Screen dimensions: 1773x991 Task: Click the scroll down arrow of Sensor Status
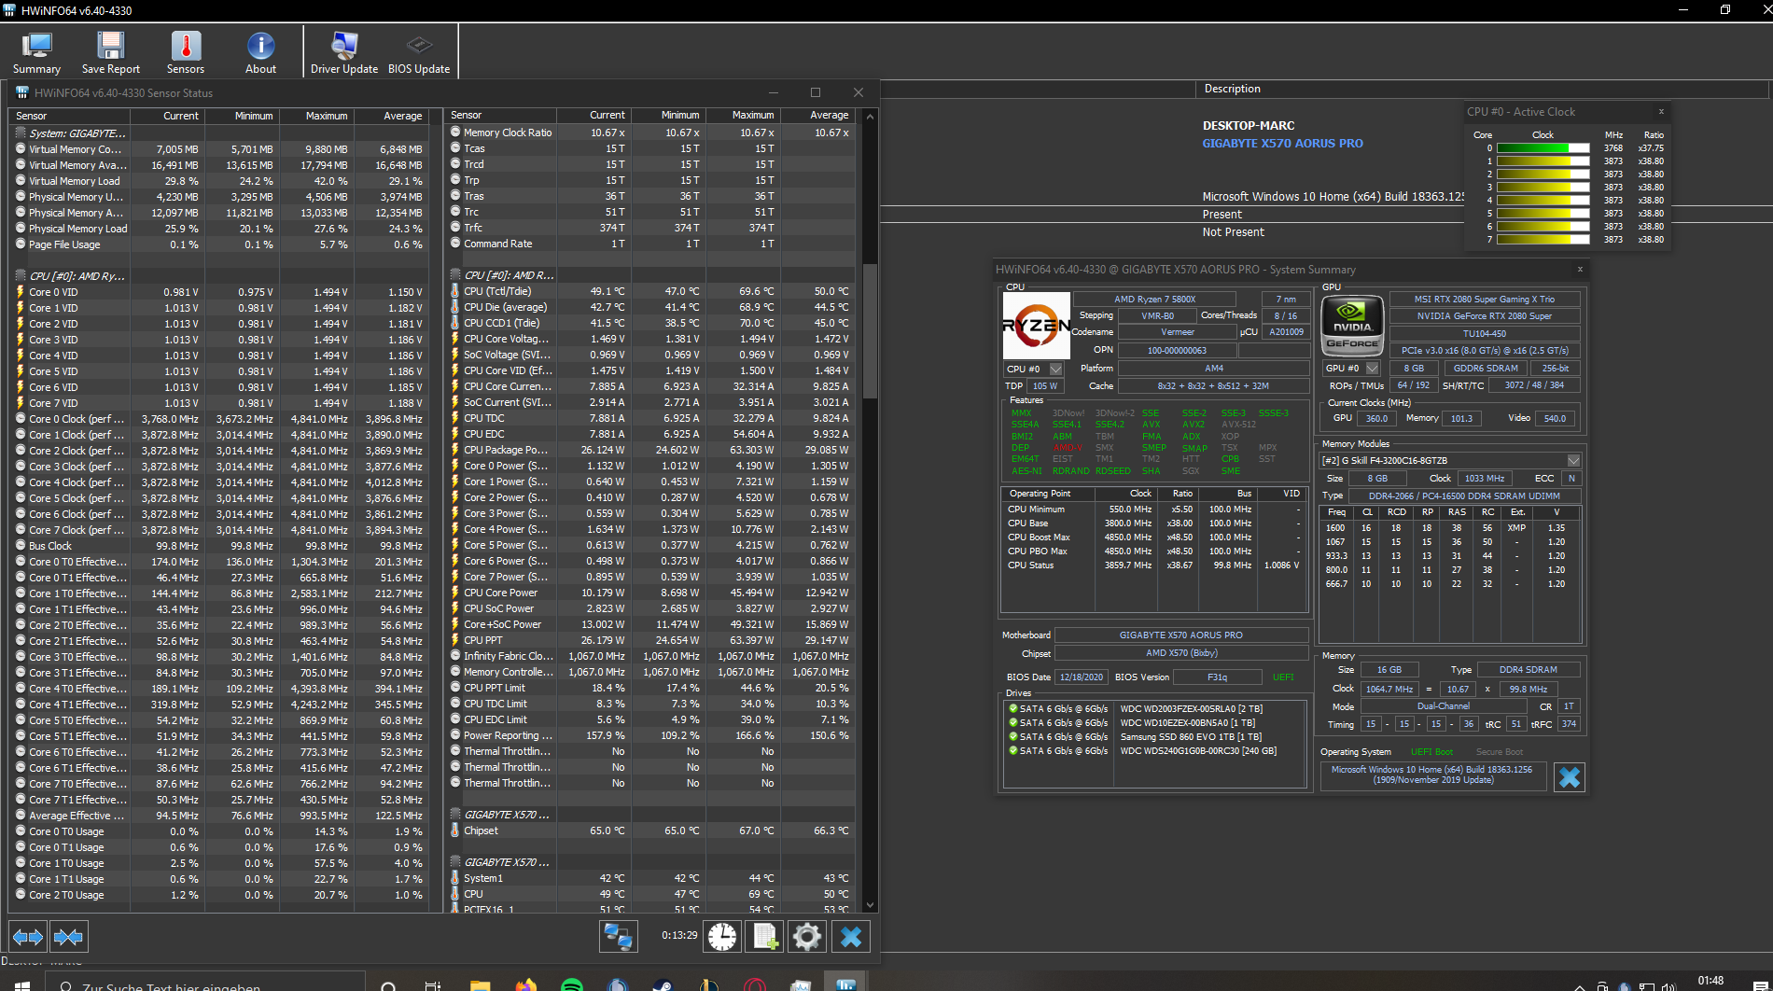point(870,904)
